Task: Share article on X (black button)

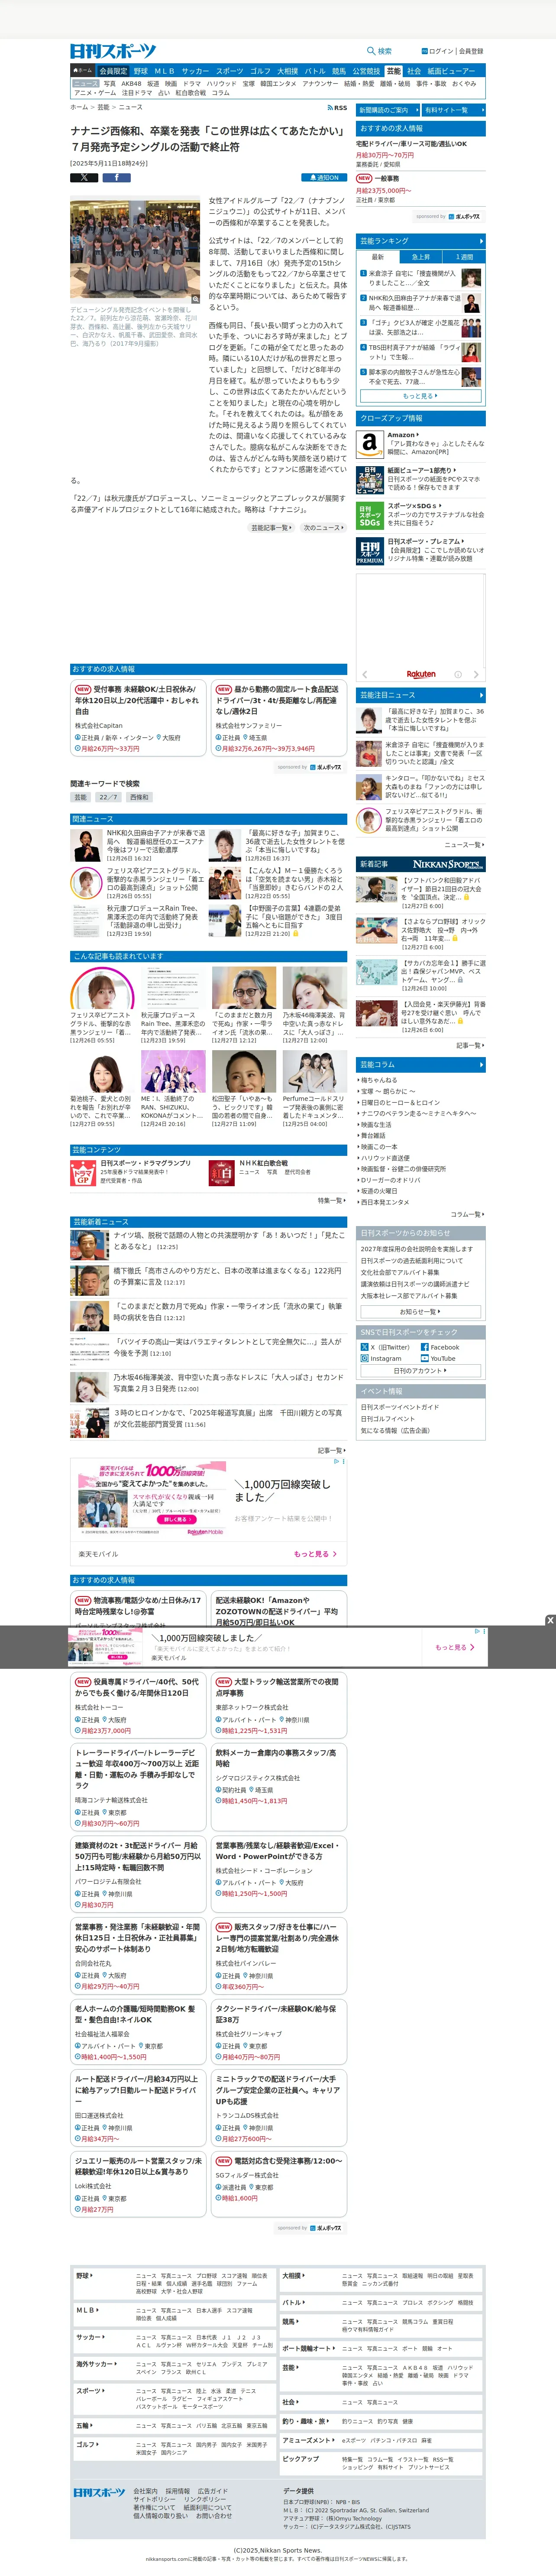Action: [83, 177]
